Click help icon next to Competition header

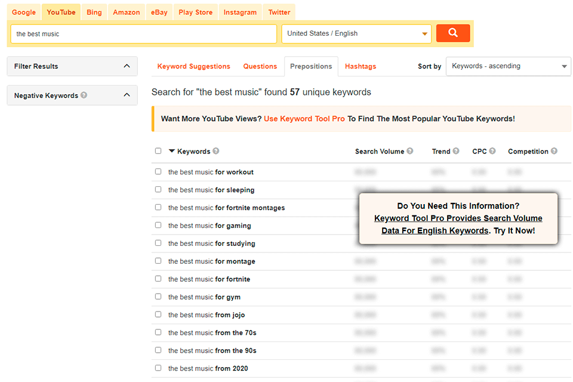coord(554,151)
